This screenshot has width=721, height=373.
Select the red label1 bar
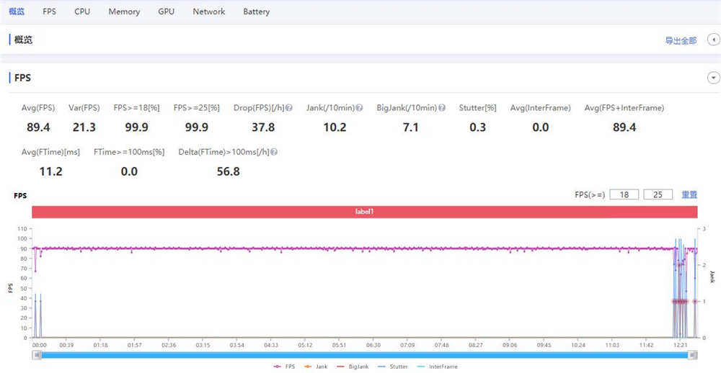pos(365,212)
